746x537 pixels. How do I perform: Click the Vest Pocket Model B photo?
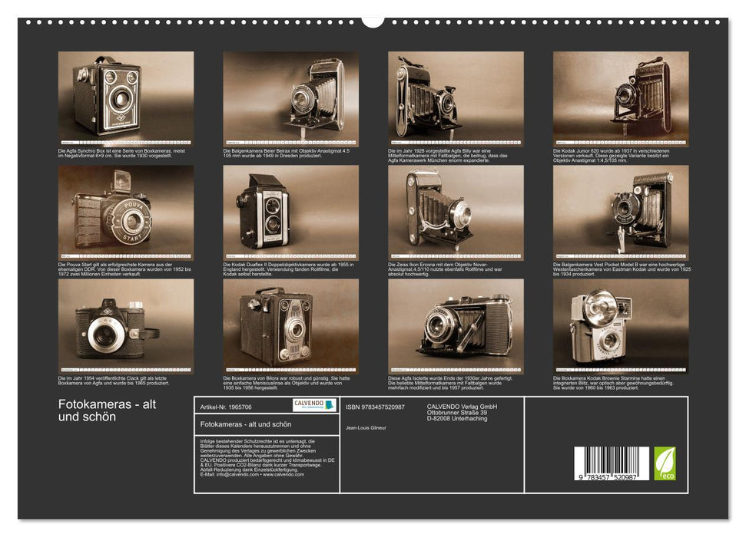tap(621, 212)
